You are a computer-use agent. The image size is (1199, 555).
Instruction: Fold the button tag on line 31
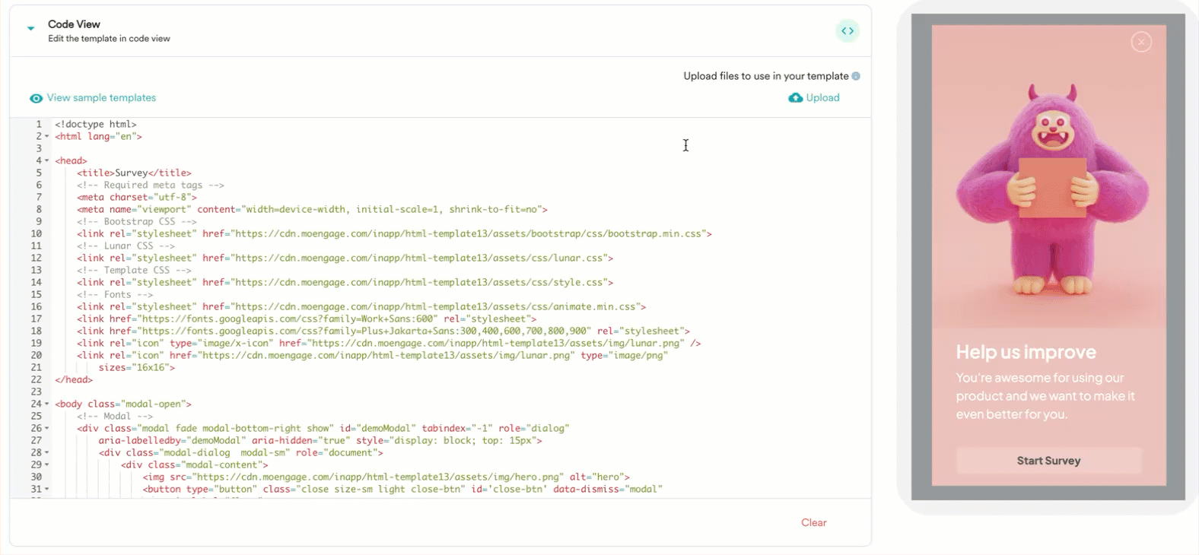coord(46,489)
